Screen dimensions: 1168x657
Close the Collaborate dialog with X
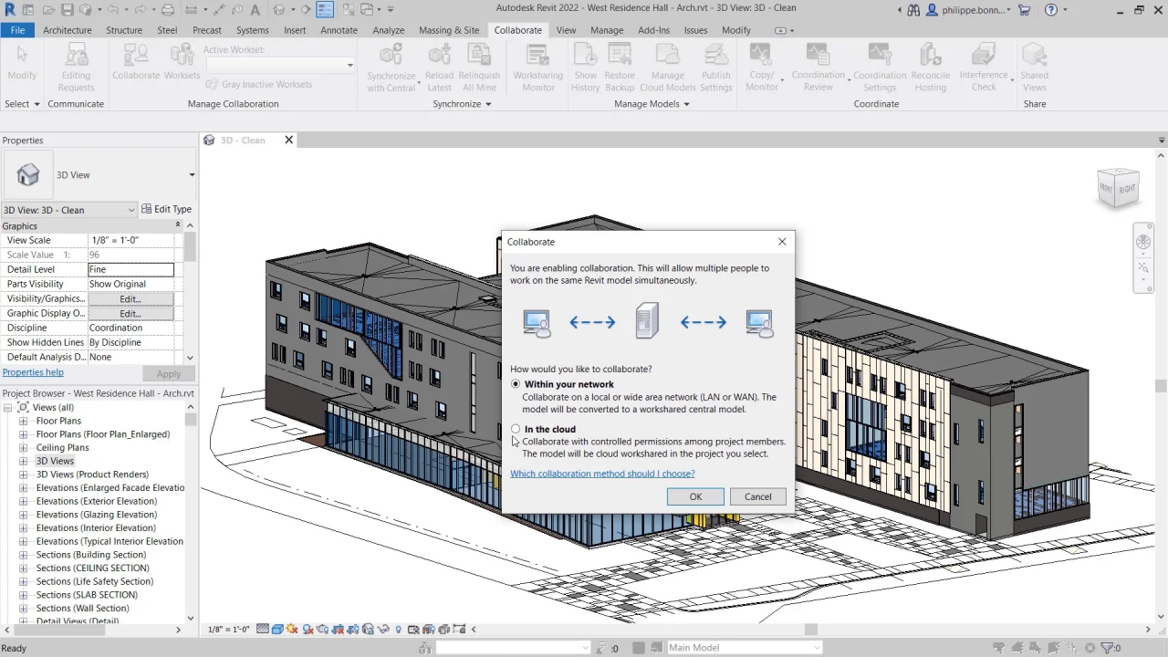[782, 242]
